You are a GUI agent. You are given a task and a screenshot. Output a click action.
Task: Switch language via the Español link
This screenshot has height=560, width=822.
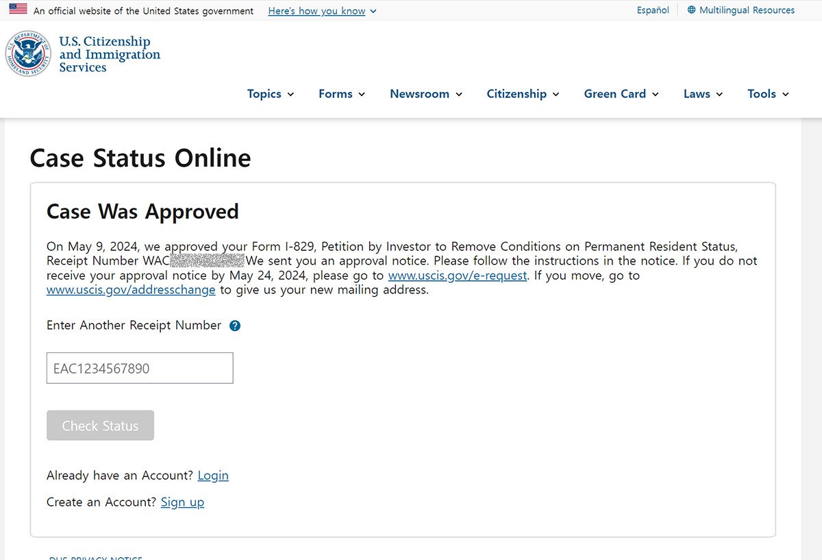tap(653, 10)
